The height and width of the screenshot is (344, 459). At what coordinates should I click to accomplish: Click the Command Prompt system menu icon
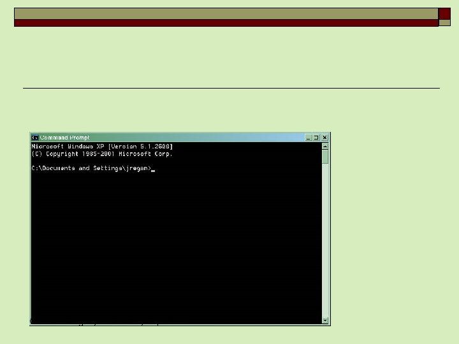pyautogui.click(x=35, y=138)
